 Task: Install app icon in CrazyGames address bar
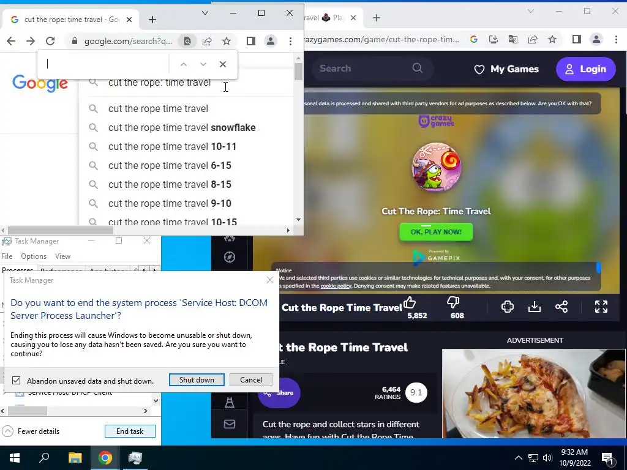[x=493, y=39]
